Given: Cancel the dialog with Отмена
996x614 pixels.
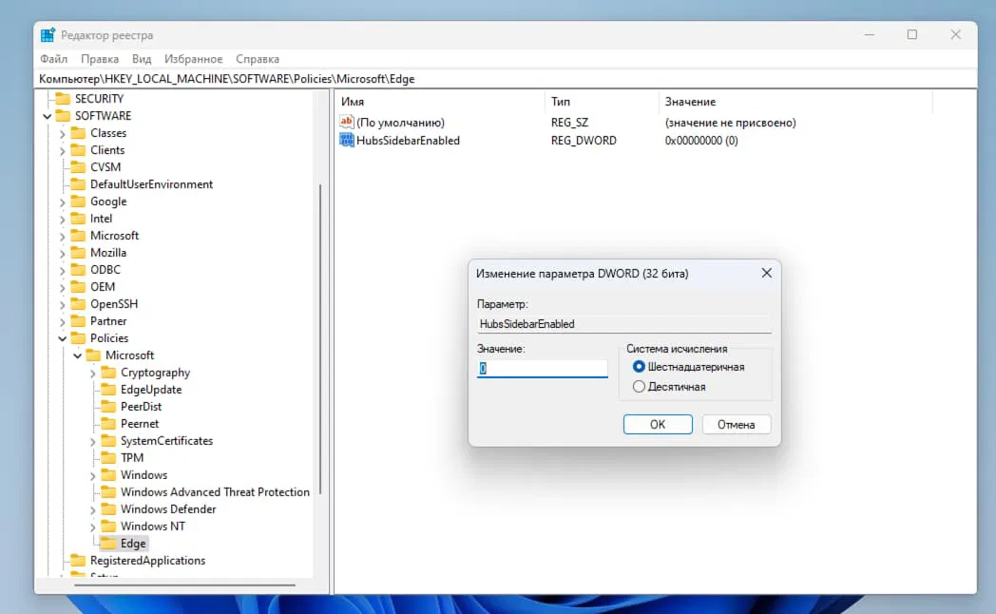Looking at the screenshot, I should tap(737, 424).
